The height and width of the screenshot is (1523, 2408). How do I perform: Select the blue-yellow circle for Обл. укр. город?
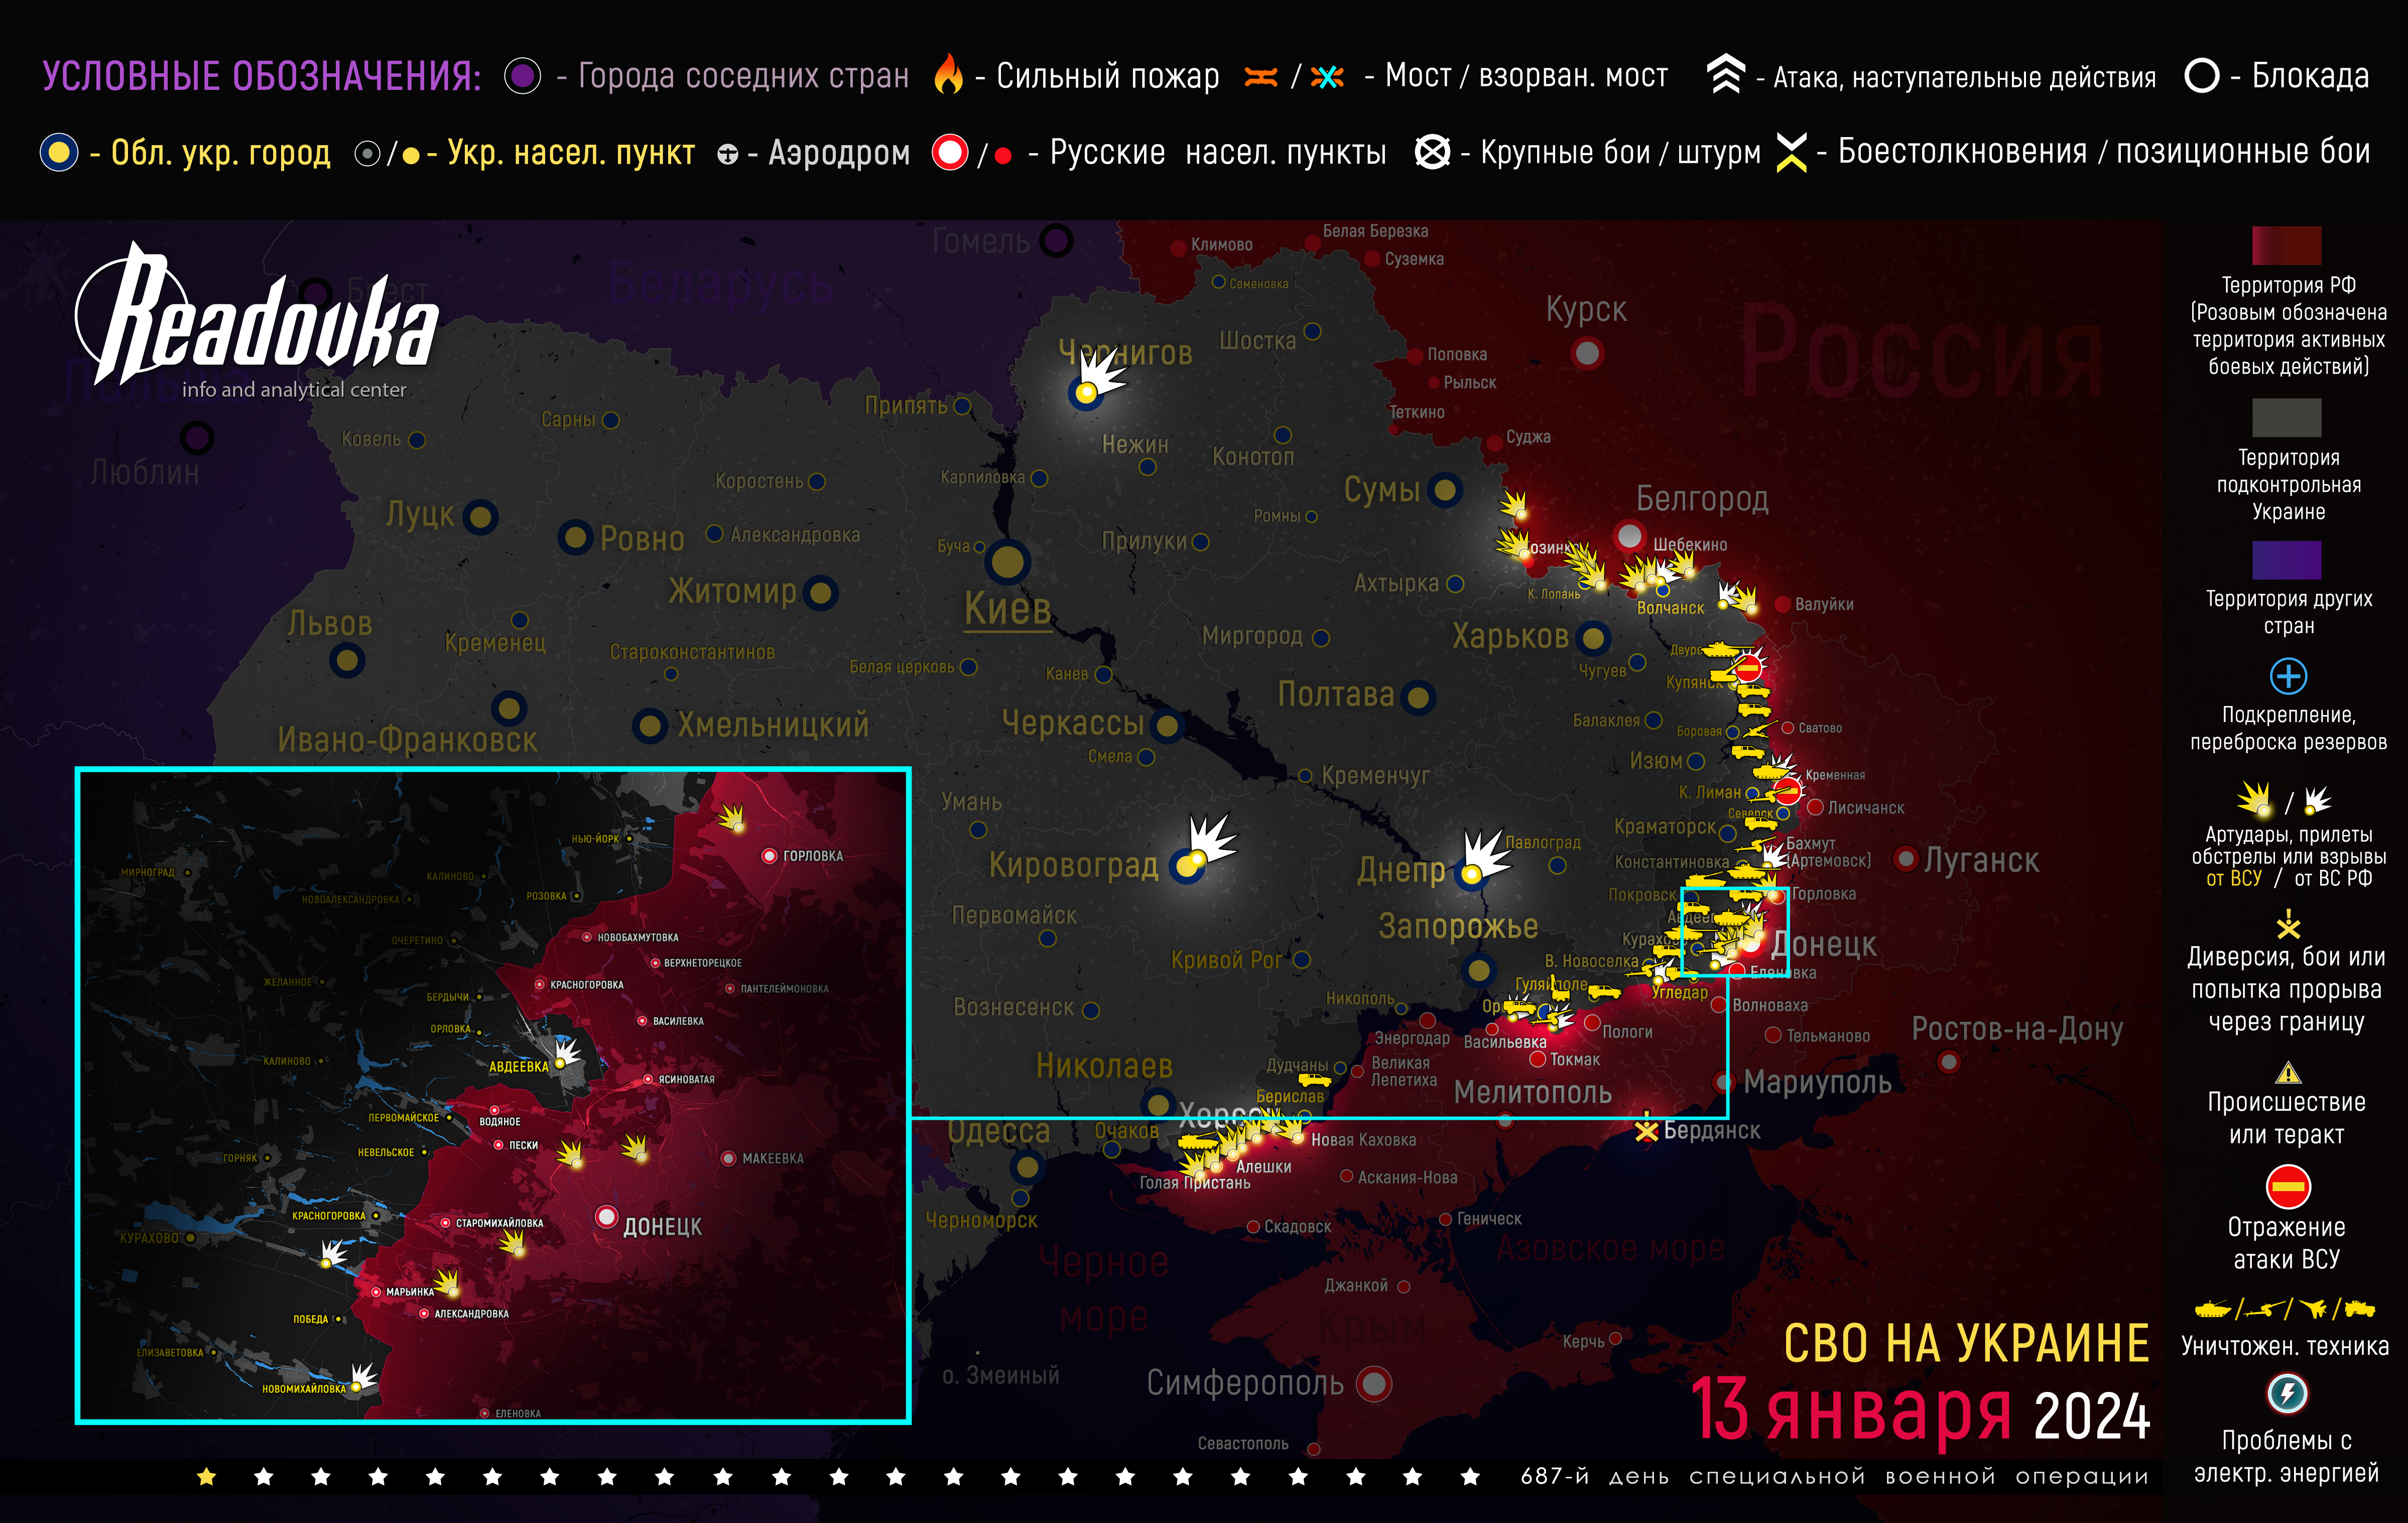click(59, 152)
